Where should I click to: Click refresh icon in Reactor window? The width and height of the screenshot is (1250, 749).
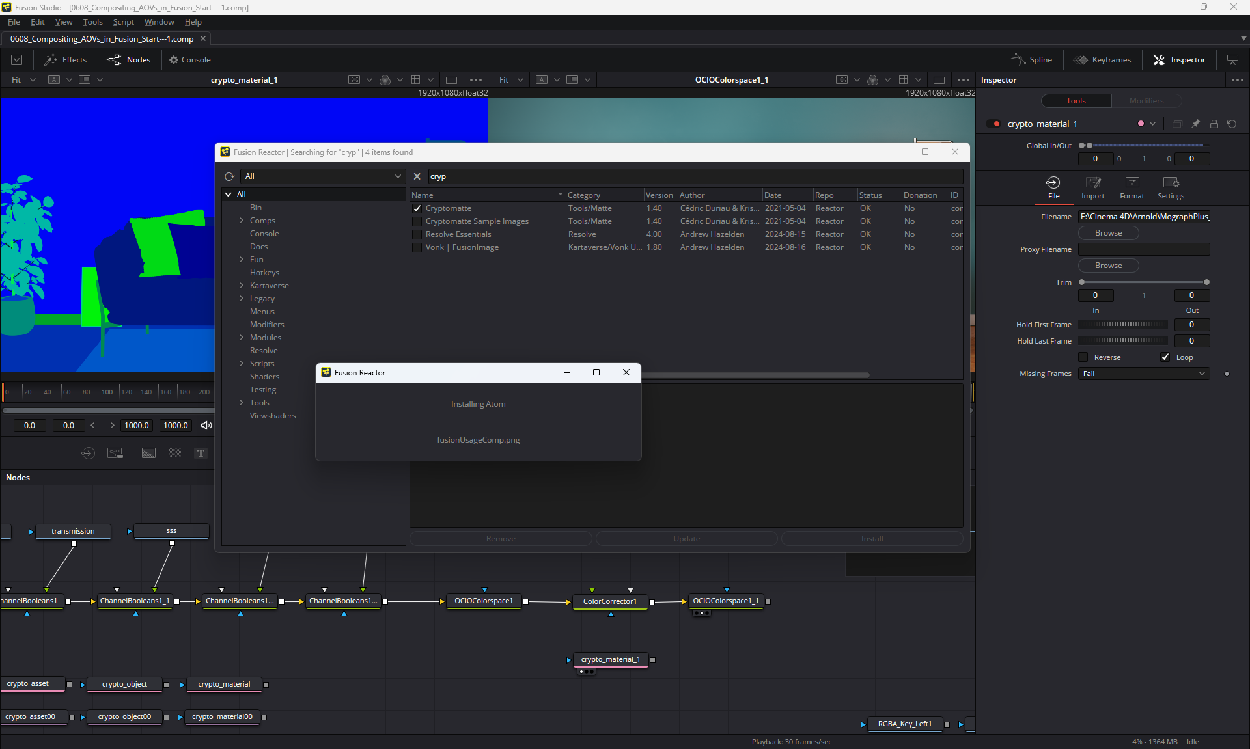(230, 177)
